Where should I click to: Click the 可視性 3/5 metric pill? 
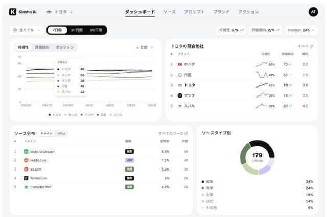point(231,30)
